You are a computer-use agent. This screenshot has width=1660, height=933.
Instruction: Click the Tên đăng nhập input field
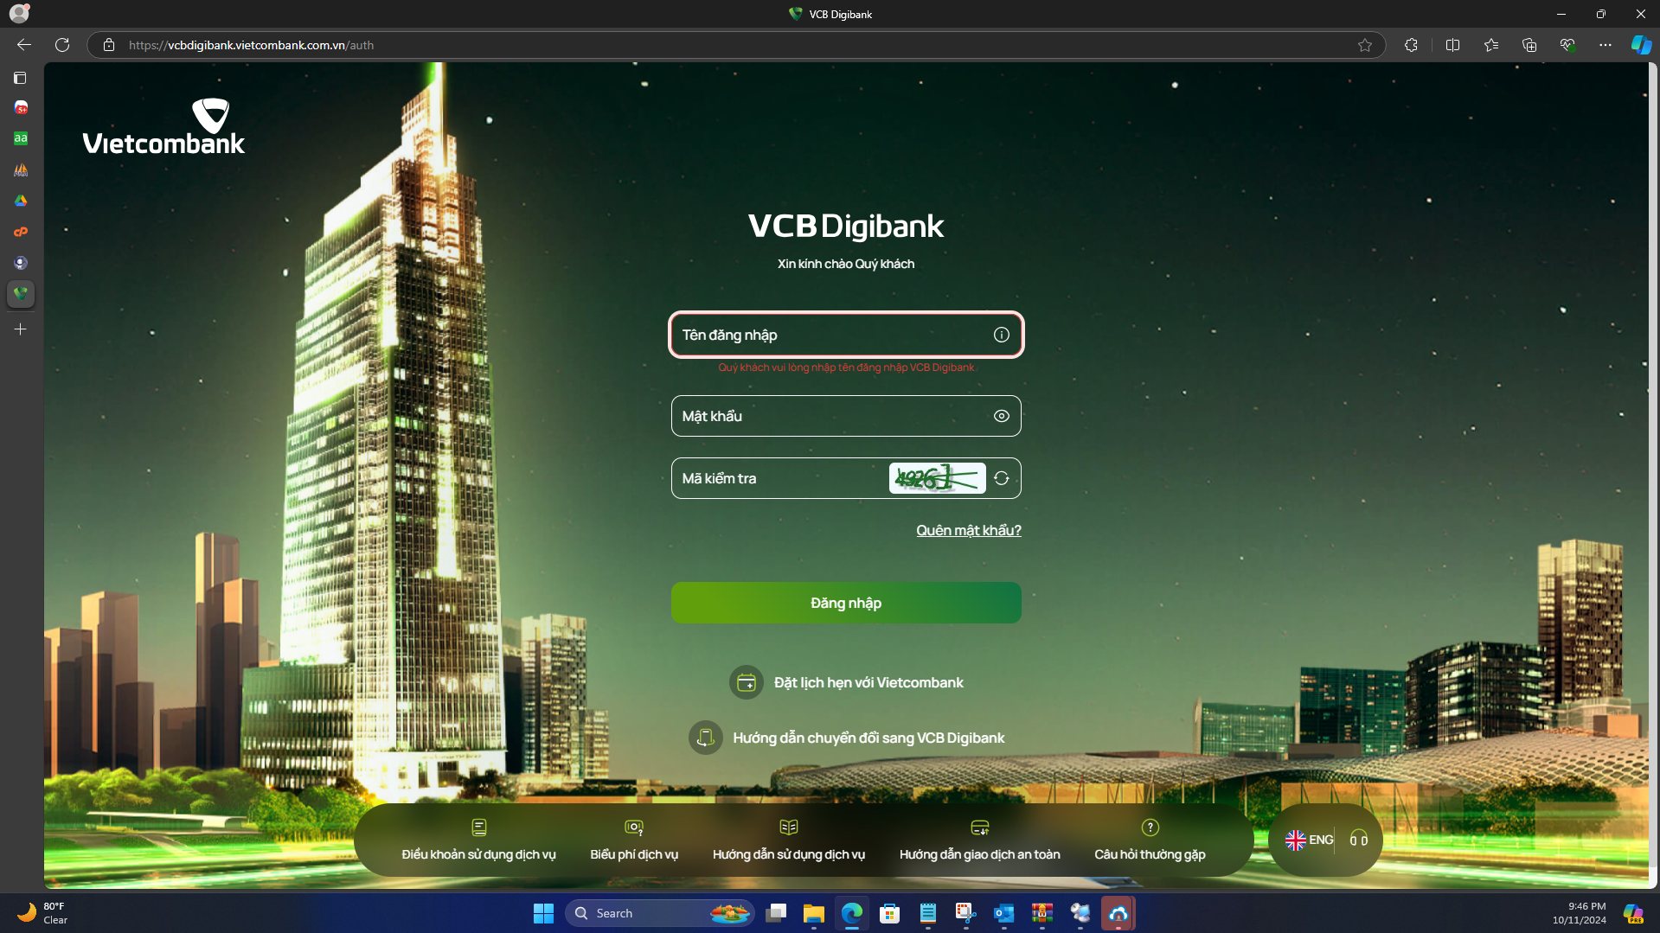(846, 335)
